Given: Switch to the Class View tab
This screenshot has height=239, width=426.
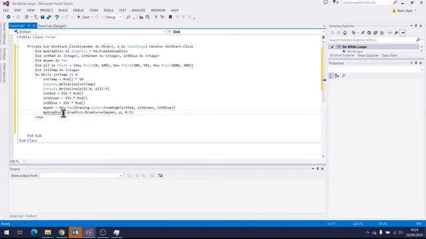Looking at the screenshot, I should (x=389, y=56).
